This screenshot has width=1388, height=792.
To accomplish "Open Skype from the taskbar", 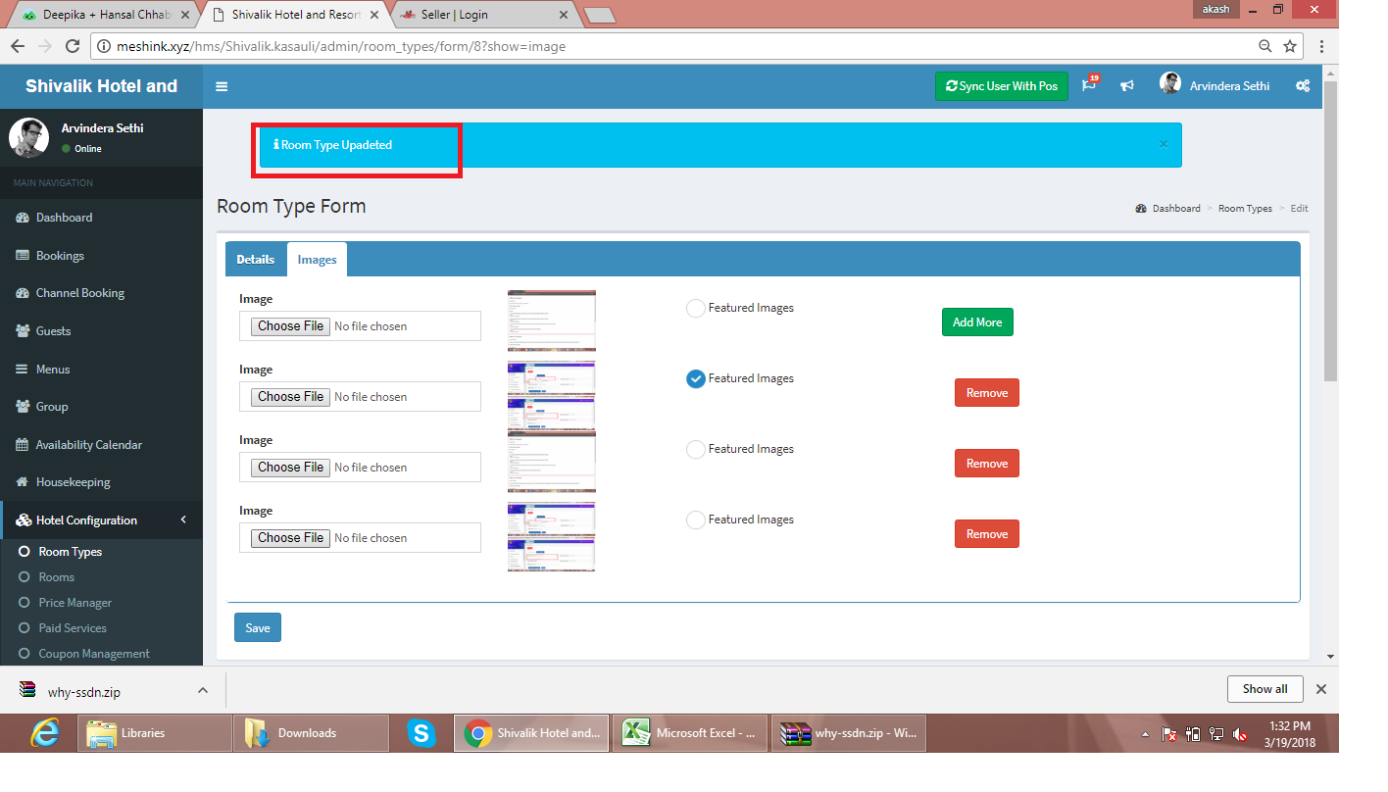I will tap(421, 733).
